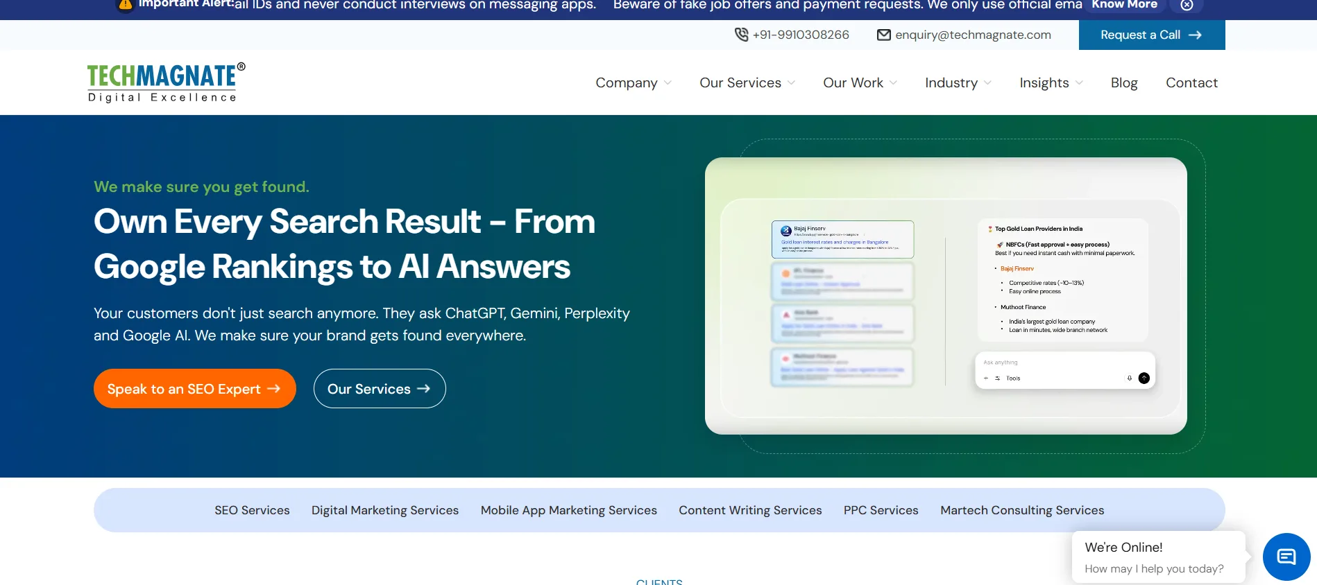Expand the Our Services dropdown in the navigation bar
Screen dimensions: 1317x585
click(747, 82)
